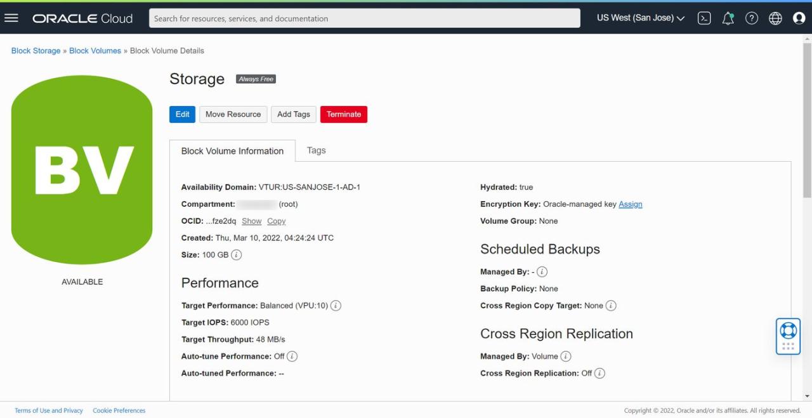This screenshot has width=812, height=418.
Task: Select the Auto-tuned Performance value
Action: pos(282,373)
